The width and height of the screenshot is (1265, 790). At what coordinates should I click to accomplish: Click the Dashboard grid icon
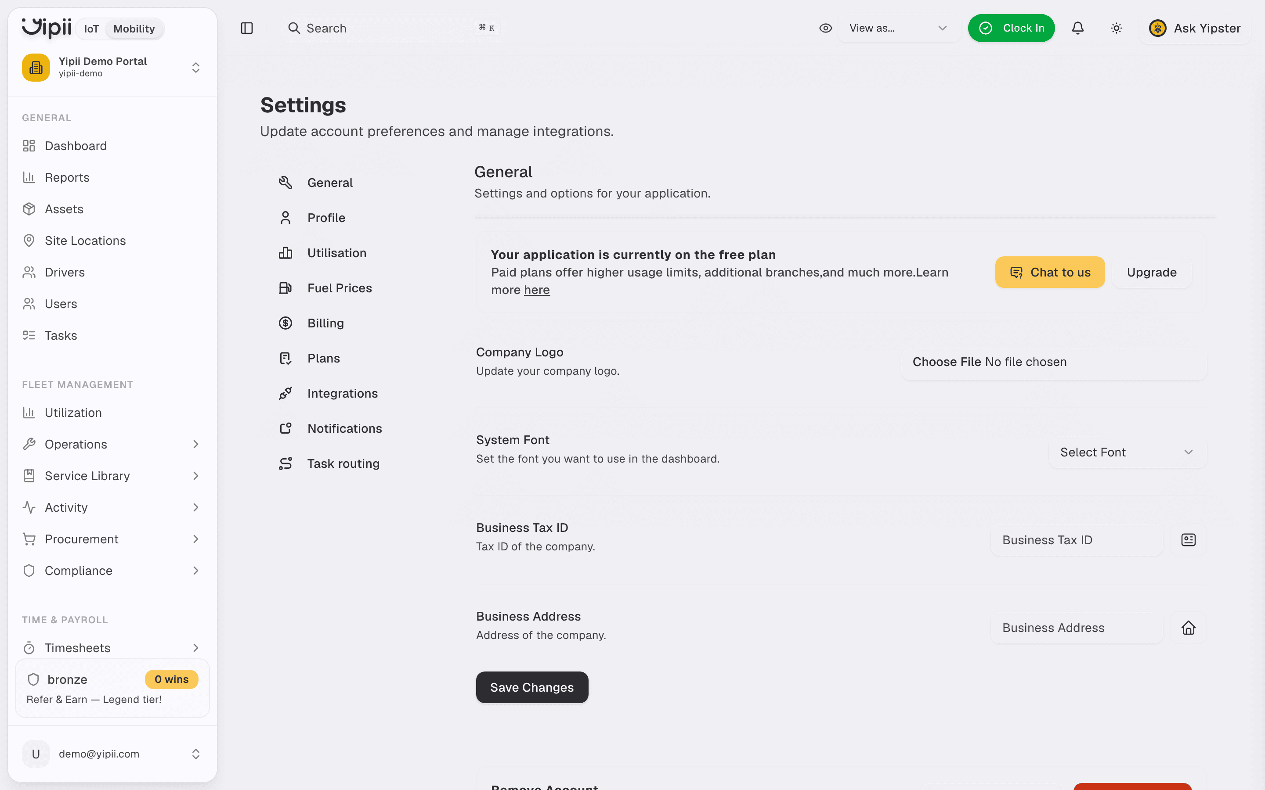29,146
